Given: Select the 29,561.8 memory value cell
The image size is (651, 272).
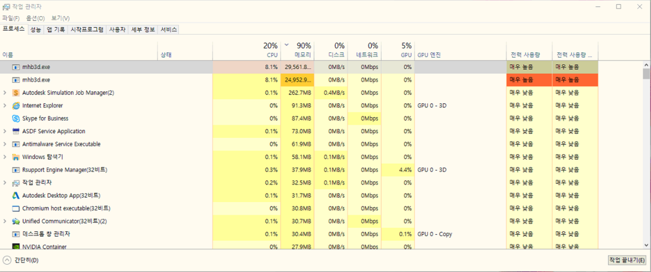Looking at the screenshot, I should coord(297,67).
